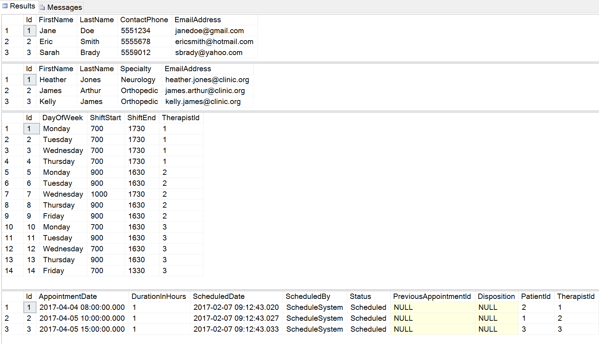The height and width of the screenshot is (344, 599).
Task: Switch to the Results tab
Action: (x=19, y=6)
